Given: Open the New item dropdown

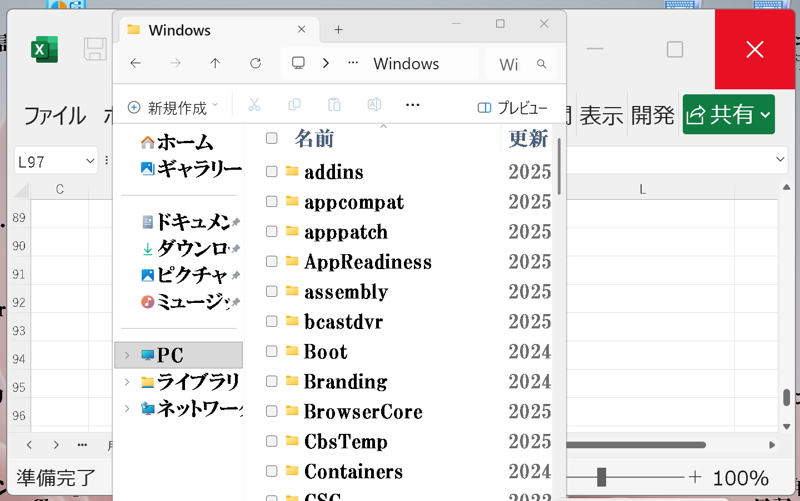Looking at the screenshot, I should [173, 107].
